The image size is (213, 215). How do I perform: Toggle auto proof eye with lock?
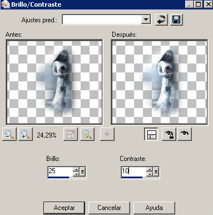pos(169,134)
